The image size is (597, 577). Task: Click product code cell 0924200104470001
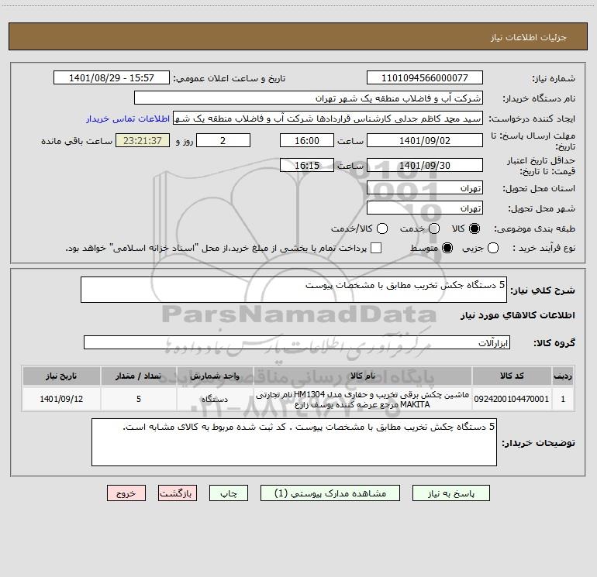512,399
